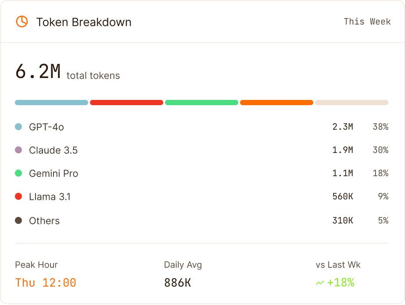Select the beige segment of the bar
This screenshot has width=405, height=305.
[352, 103]
